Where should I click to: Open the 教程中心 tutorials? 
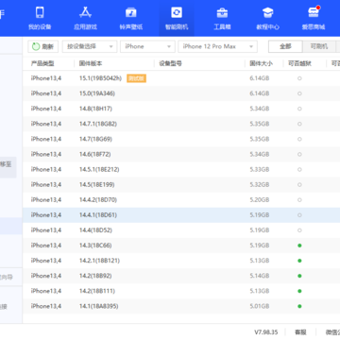[267, 18]
